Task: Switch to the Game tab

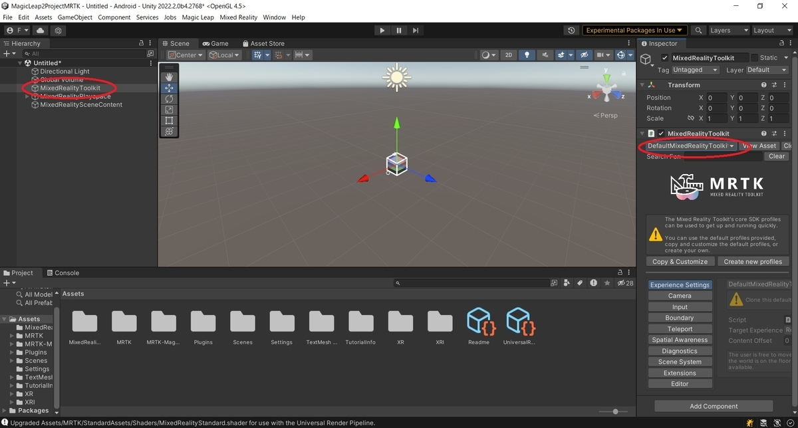Action: 215,43
